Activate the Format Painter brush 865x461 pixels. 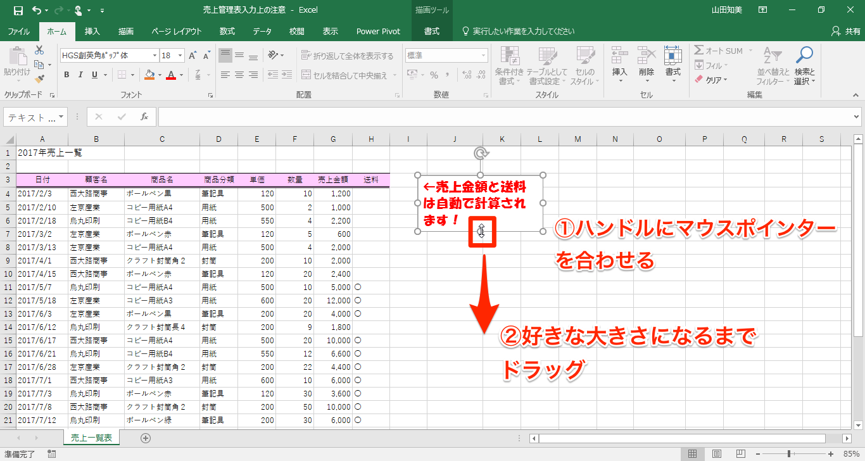click(x=39, y=79)
